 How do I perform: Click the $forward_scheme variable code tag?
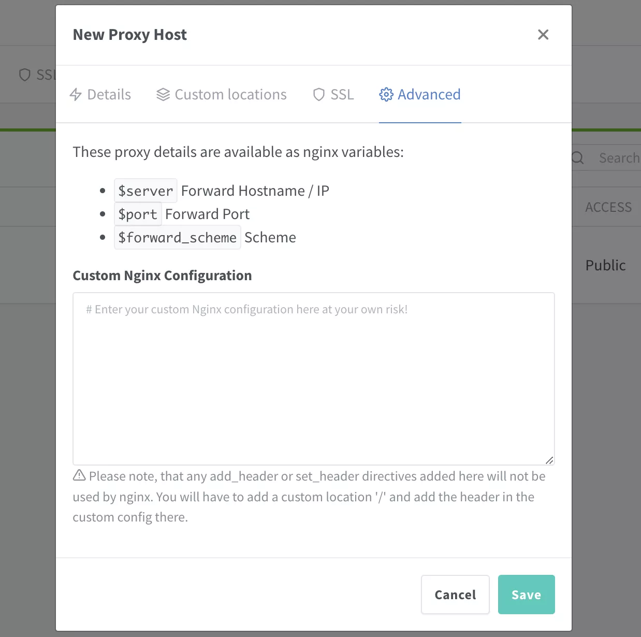[x=178, y=237]
